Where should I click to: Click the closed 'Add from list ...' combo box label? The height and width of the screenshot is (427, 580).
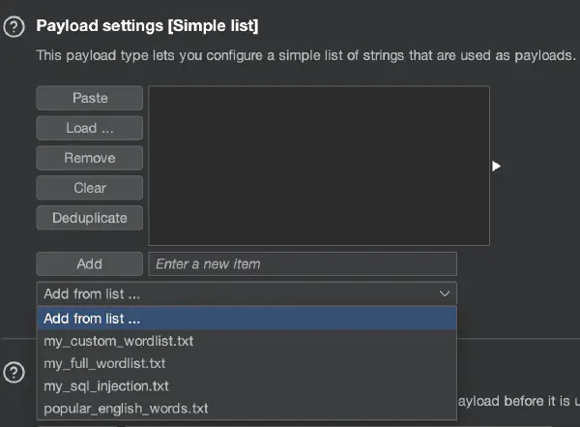pyautogui.click(x=93, y=293)
